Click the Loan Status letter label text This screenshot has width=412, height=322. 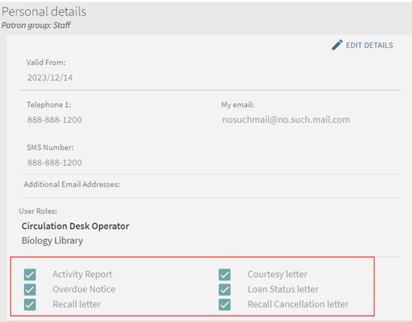(x=283, y=289)
